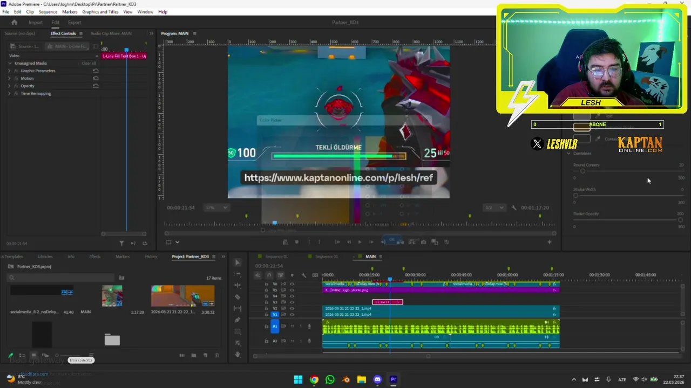
Task: Click the filter properties funnel icon
Action: [x=121, y=244]
